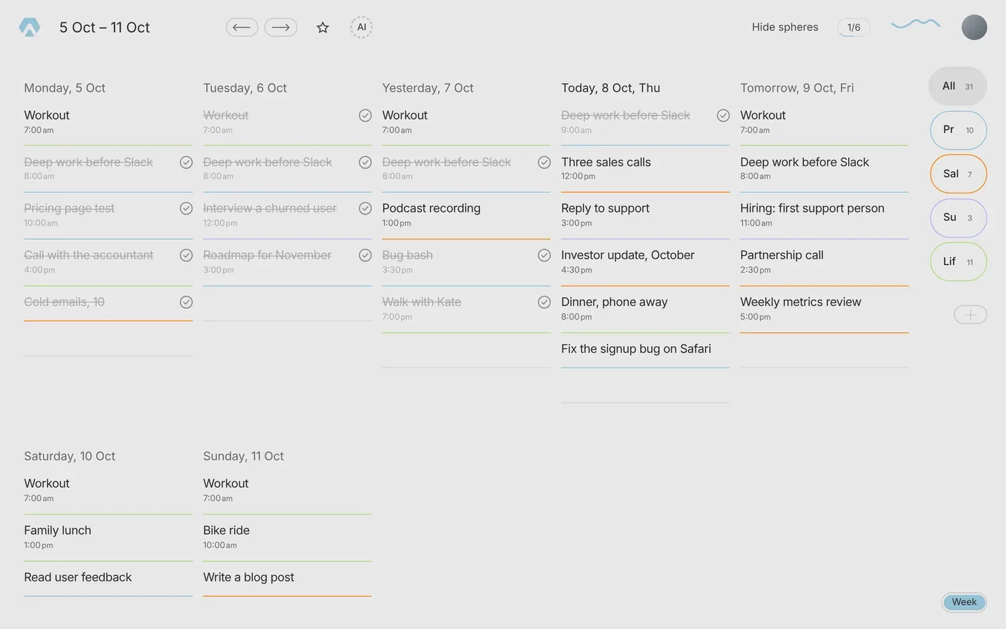Add a new sphere with plus button

(970, 315)
